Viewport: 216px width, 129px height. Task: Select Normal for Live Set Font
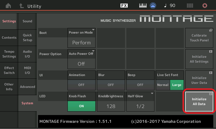pyautogui.click(x=163, y=85)
